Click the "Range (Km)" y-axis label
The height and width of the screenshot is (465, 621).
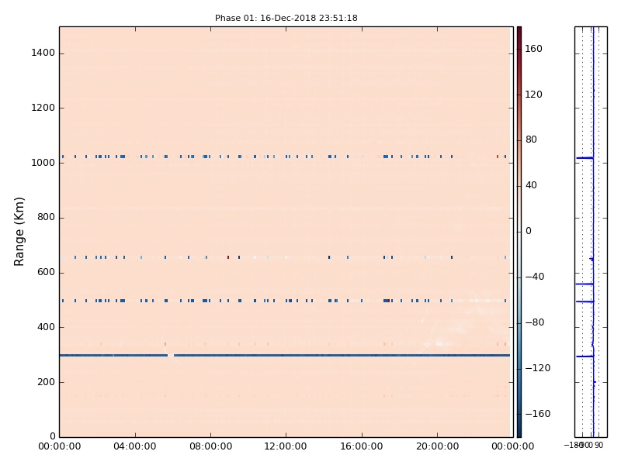pos(19,232)
